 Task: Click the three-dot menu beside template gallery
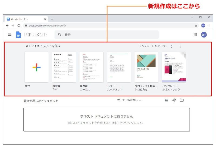[x=180, y=46]
